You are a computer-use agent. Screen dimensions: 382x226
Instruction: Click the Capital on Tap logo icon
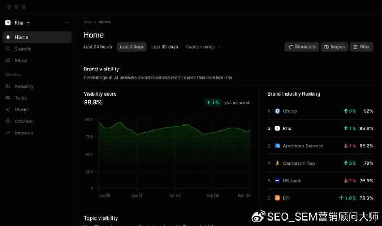pos(277,163)
